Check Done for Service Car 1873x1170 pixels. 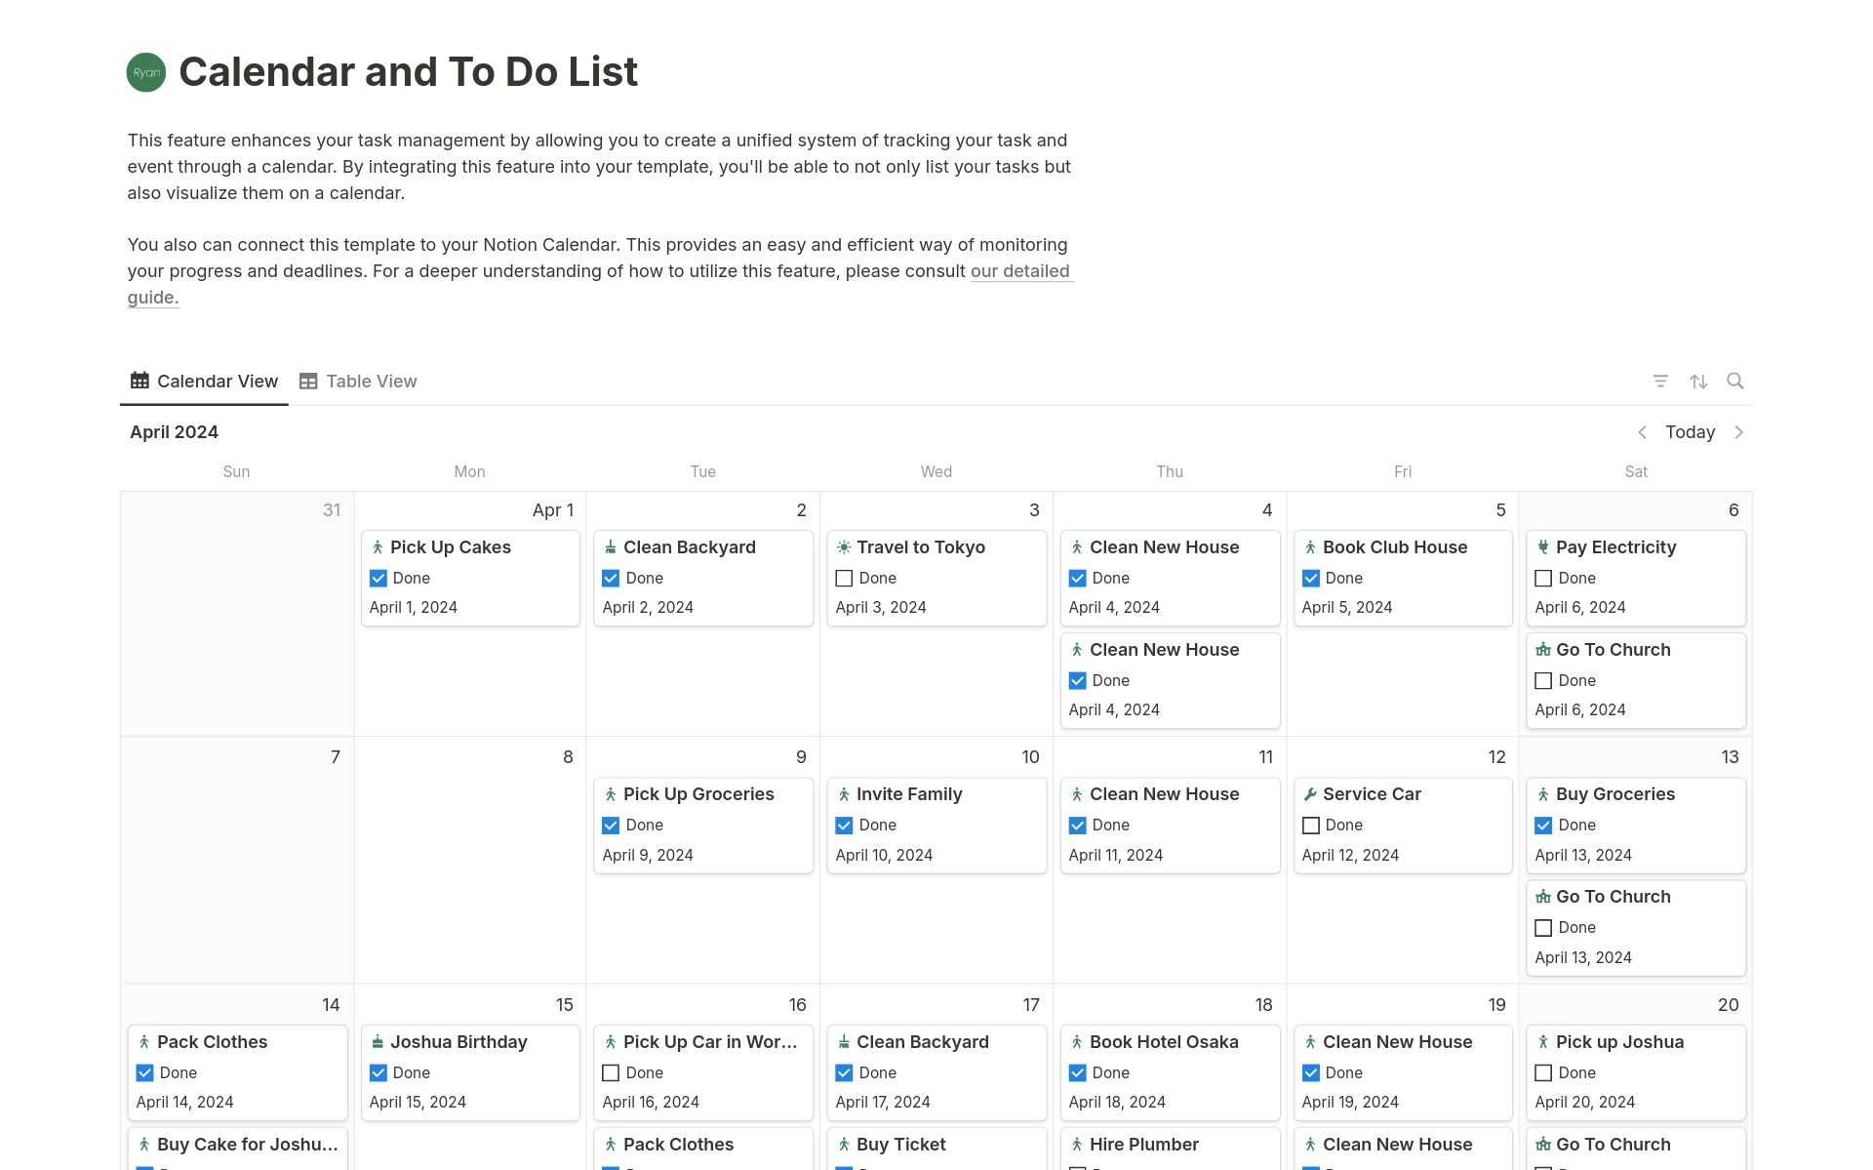tap(1311, 826)
